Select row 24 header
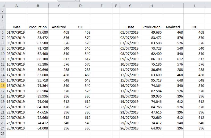The image size is (211, 138). (x=3, y=128)
